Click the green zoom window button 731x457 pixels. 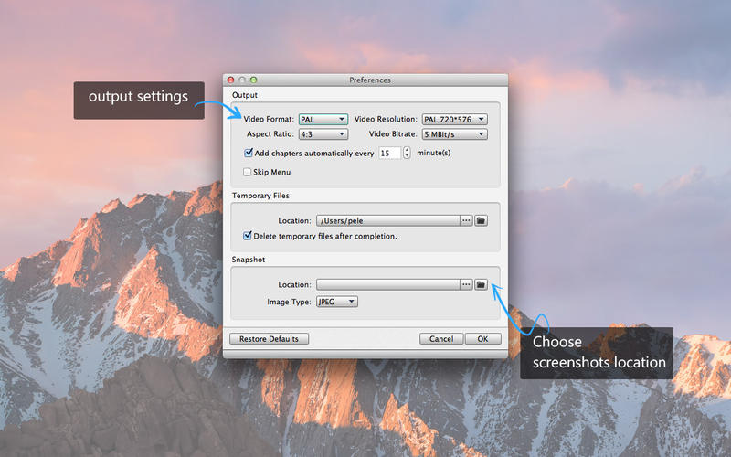click(254, 80)
